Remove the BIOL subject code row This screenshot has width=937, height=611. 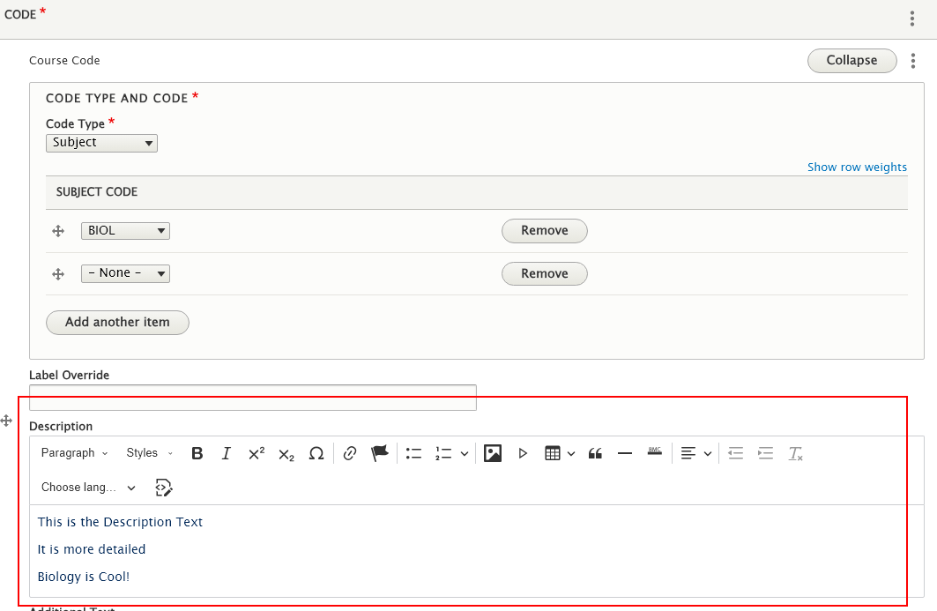point(544,230)
